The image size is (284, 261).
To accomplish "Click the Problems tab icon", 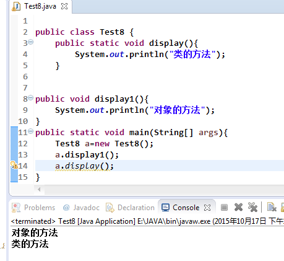I will pos(16,208).
